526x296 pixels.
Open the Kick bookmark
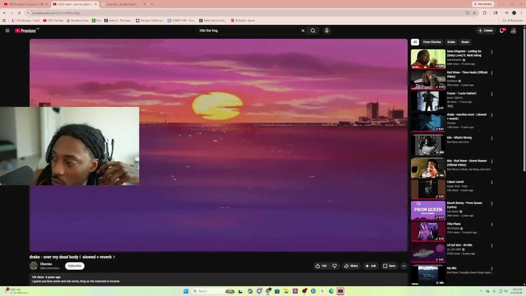click(97, 21)
